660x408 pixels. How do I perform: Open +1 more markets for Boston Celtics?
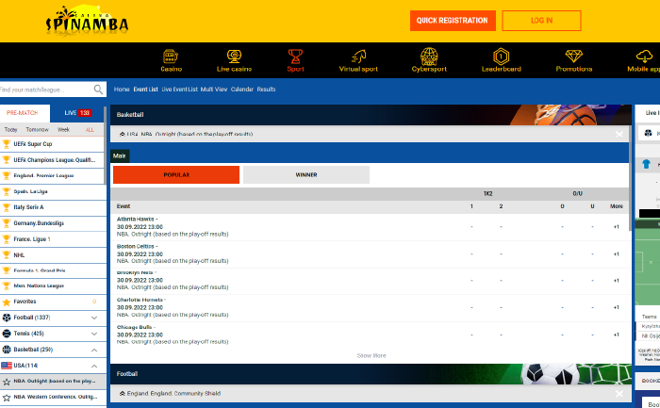point(617,254)
